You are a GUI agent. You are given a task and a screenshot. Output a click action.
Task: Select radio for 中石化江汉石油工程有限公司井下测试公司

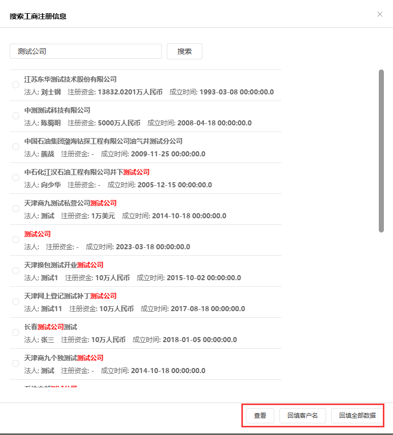click(16, 178)
